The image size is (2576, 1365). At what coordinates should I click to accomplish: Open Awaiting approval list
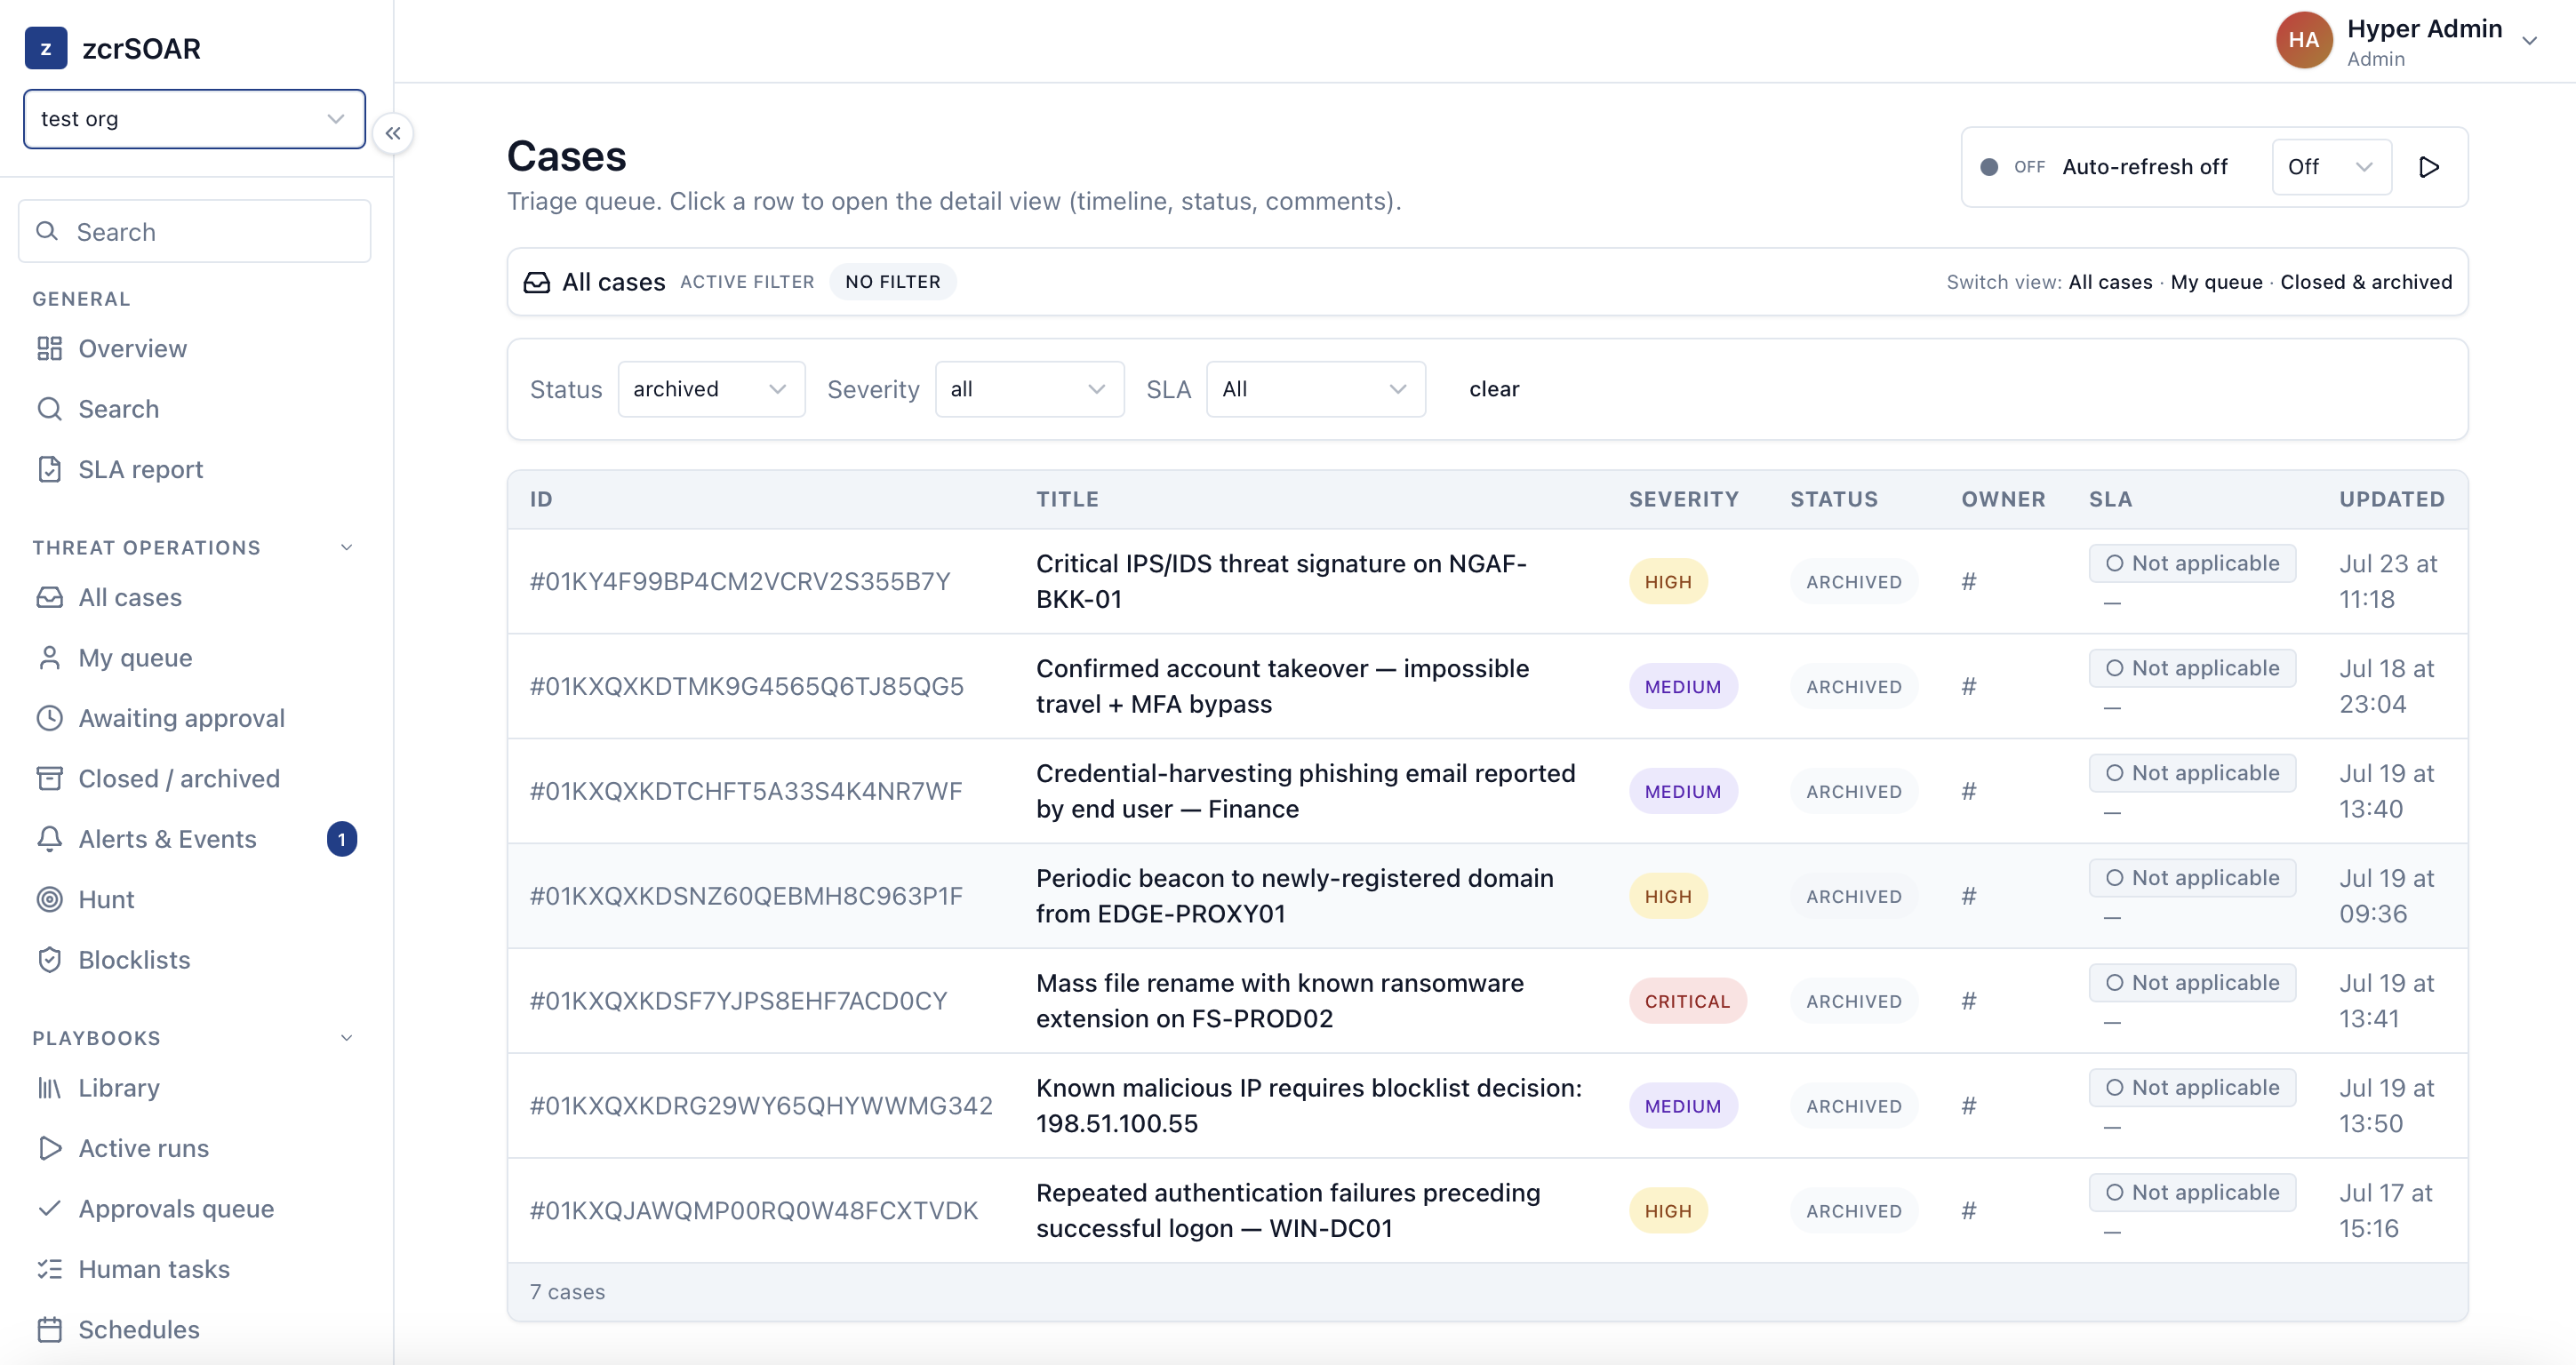[181, 718]
